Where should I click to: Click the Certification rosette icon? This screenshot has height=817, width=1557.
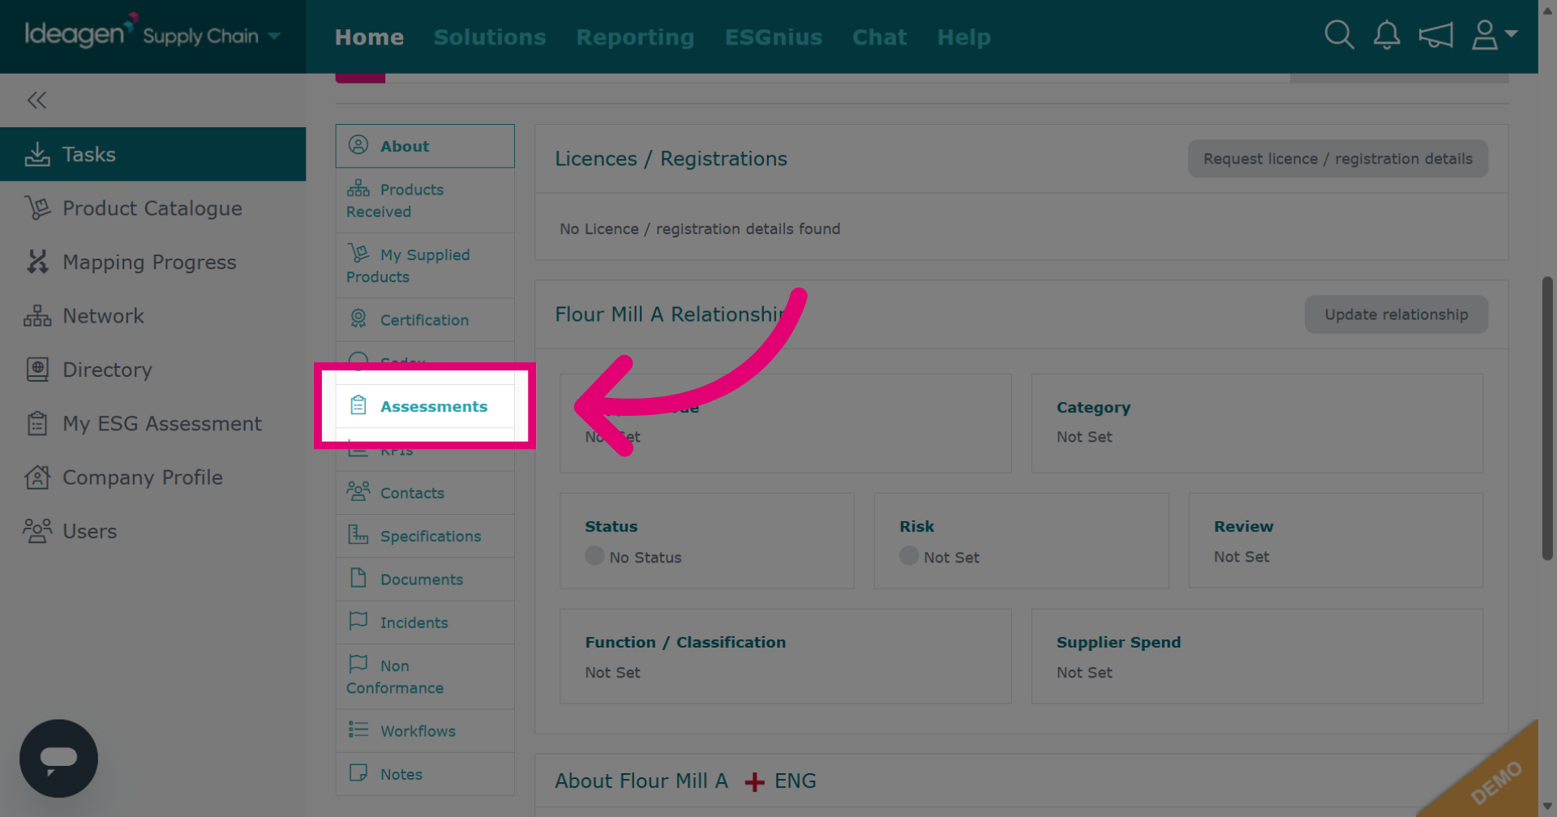(358, 319)
